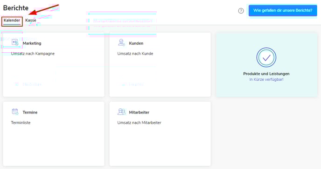Image resolution: width=321 pixels, height=169 pixels.
Task: Select the Marketing card heading
Action: 32,43
